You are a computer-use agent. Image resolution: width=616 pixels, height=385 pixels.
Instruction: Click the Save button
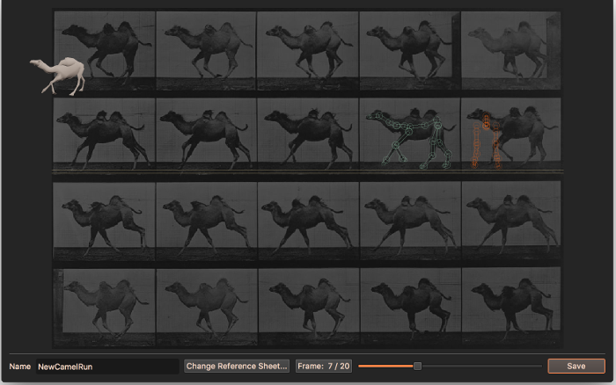coord(576,366)
